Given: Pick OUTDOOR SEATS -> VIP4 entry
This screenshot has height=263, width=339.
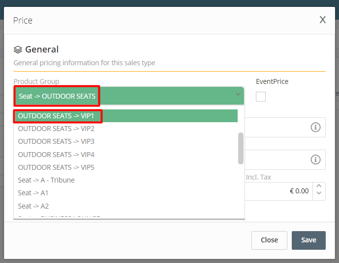Looking at the screenshot, I should tap(125, 155).
